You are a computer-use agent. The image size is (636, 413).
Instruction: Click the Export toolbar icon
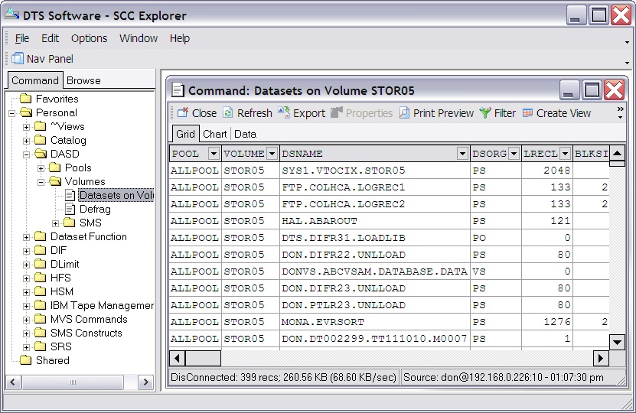click(x=284, y=112)
